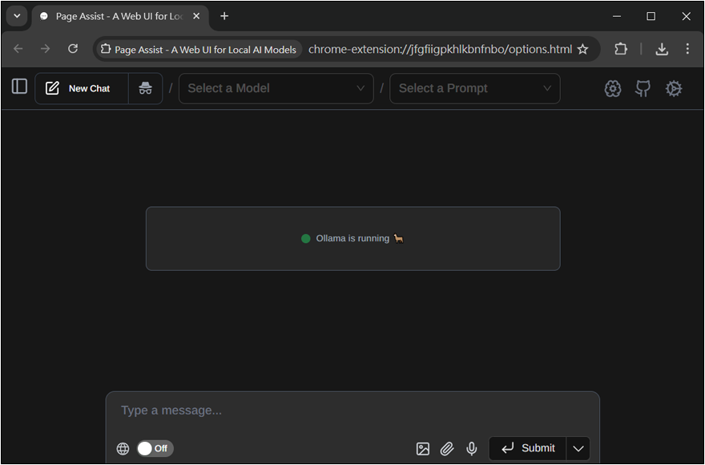705x465 pixels.
Task: Open the tab search dropdown arrow
Action: coord(17,16)
